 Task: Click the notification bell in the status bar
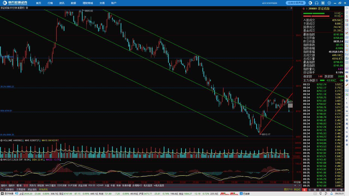[x=332, y=194]
